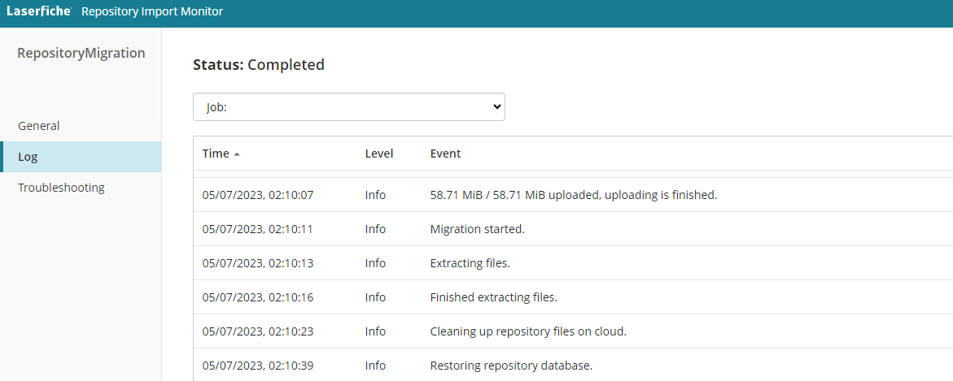Screen dimensions: 953x381
Task: Select the 'Extracting files.' event
Action: coord(470,263)
